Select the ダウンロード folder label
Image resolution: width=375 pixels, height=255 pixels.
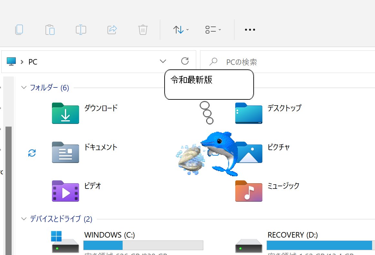tap(101, 108)
